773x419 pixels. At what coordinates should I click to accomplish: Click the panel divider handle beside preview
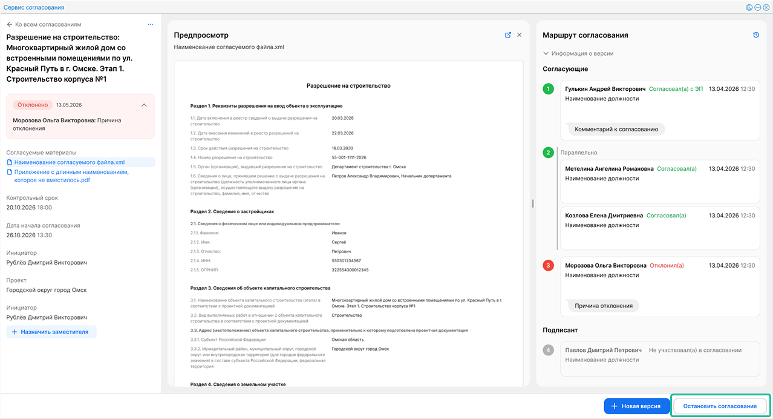(533, 203)
